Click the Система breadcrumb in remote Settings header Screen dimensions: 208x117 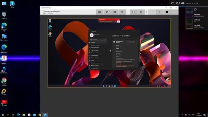click(x=115, y=36)
